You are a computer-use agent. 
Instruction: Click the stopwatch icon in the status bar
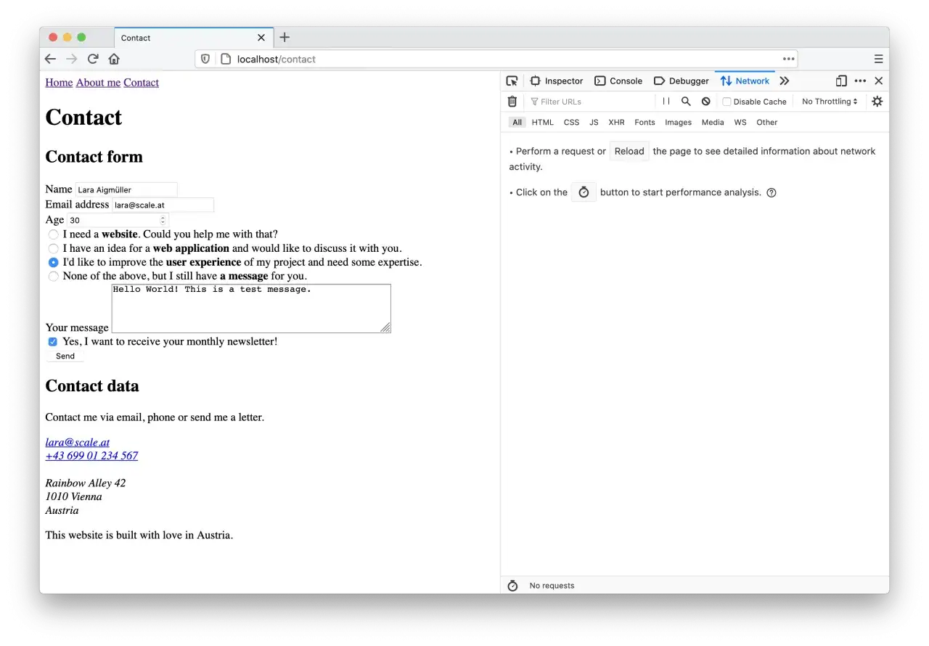(512, 586)
